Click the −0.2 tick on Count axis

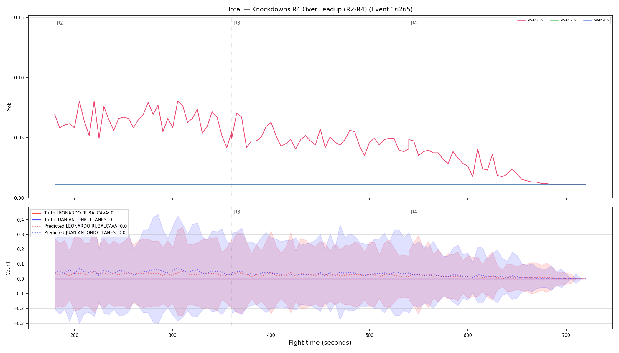click(x=19, y=308)
